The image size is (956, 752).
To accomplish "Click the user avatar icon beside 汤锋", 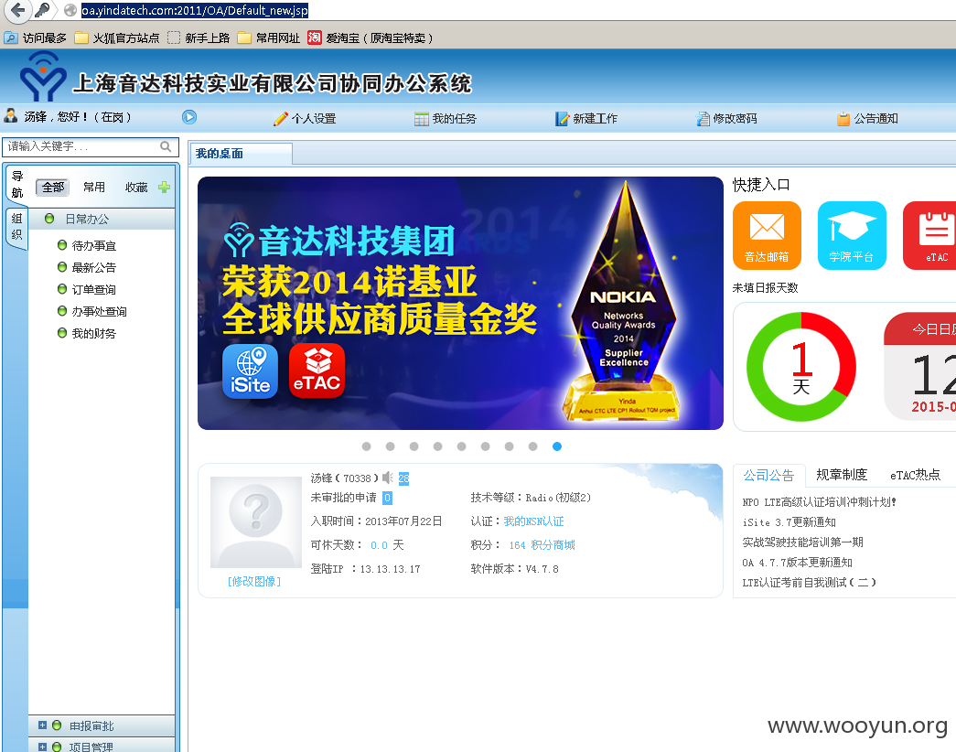I will pyautogui.click(x=10, y=116).
